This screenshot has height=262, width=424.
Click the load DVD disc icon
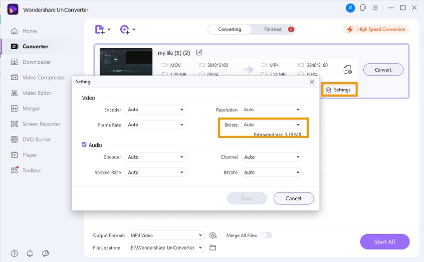point(125,29)
